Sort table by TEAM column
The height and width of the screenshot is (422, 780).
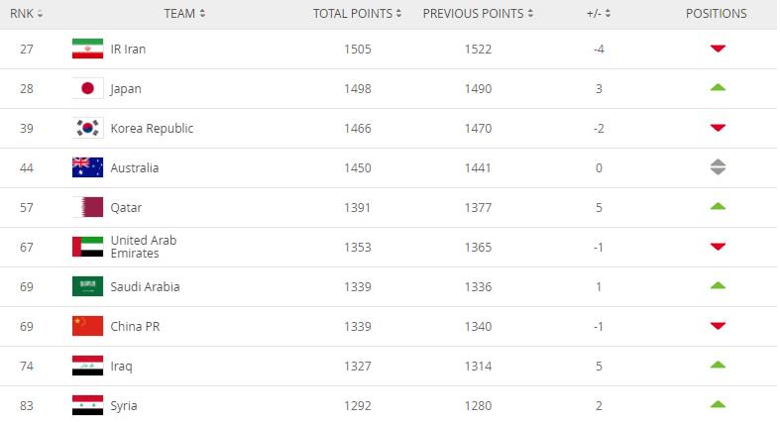point(185,14)
